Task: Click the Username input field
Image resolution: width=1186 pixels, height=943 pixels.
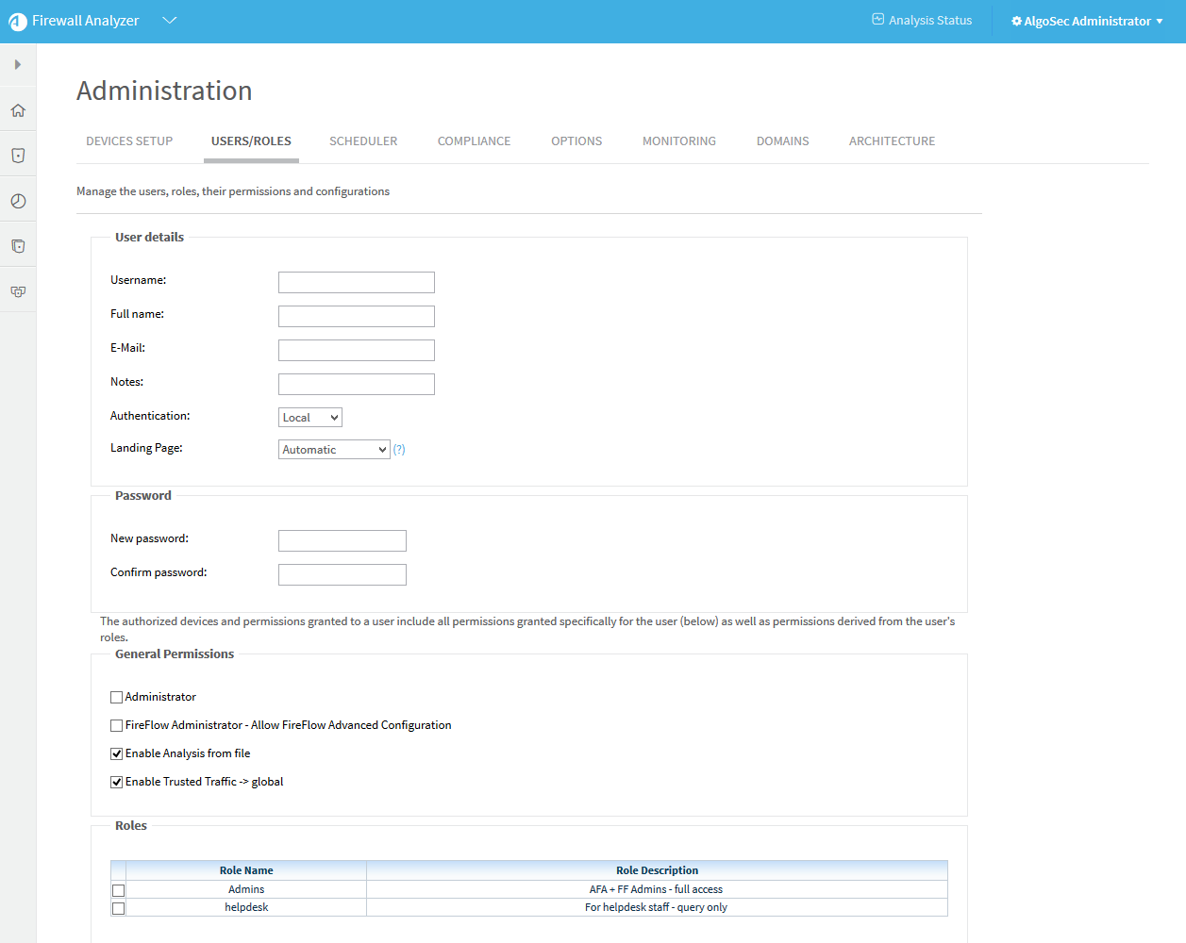Action: [357, 282]
